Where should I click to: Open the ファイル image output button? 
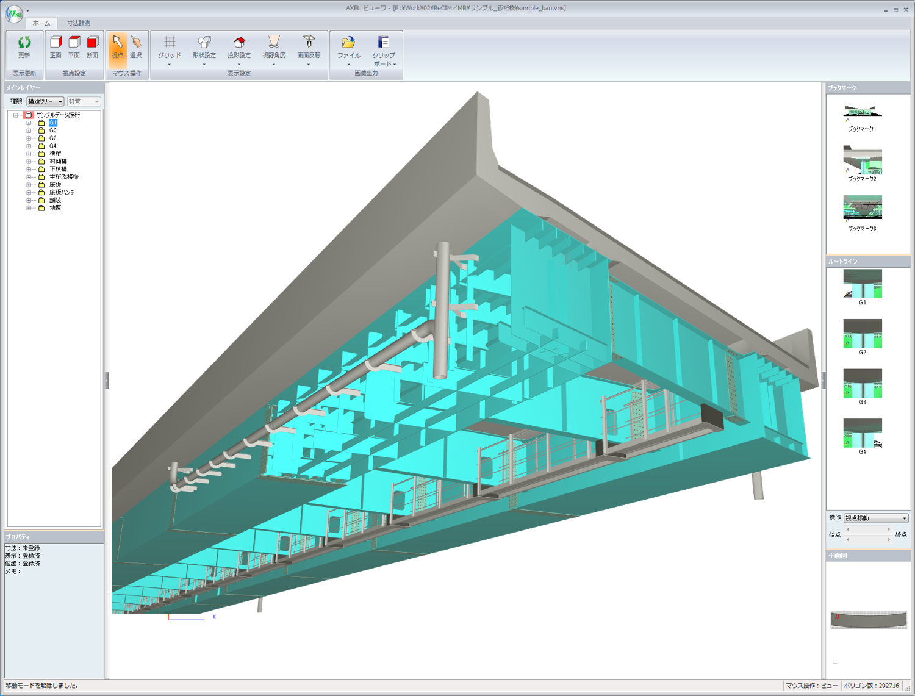point(348,49)
